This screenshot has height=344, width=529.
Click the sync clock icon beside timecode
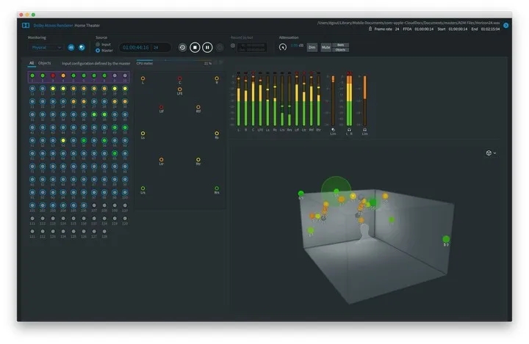pyautogui.click(x=182, y=47)
